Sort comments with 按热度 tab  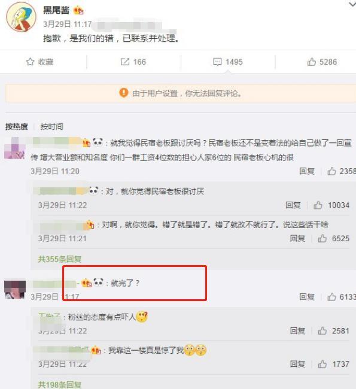click(17, 126)
